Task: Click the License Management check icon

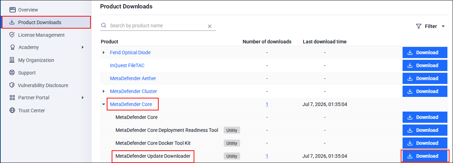Action: tap(12, 35)
